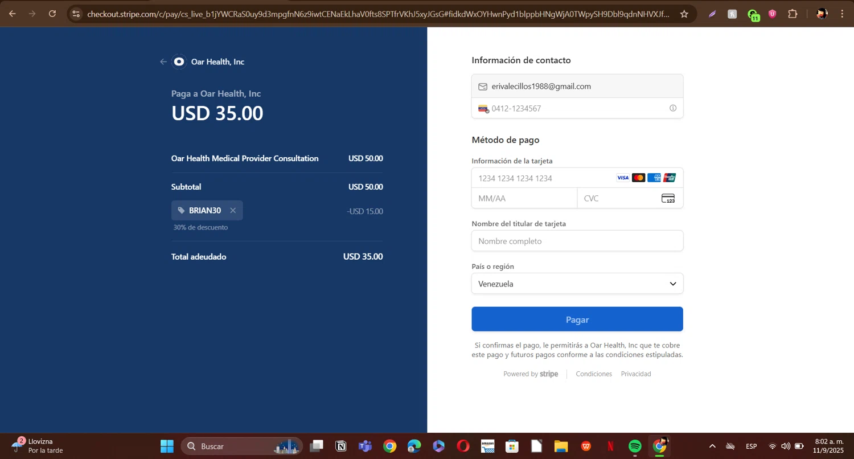Screen dimensions: 854x459
Task: Click the CVC card illustration icon
Action: (668, 198)
